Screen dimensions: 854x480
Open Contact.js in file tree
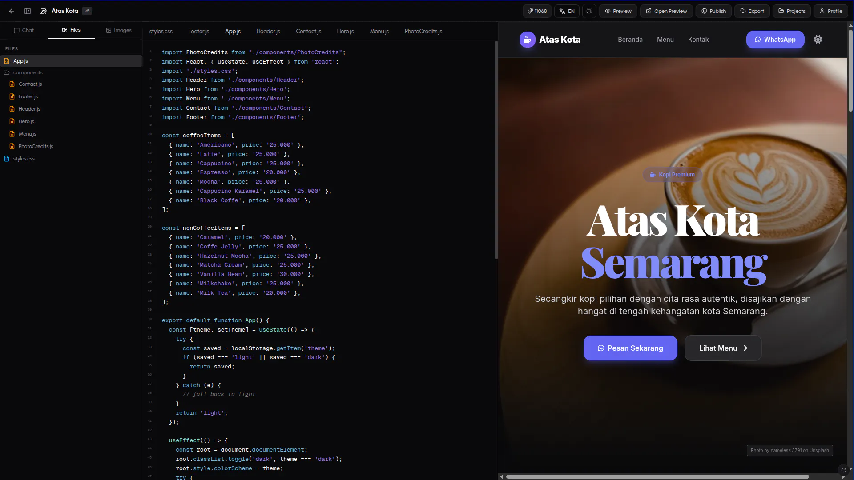tap(71, 84)
